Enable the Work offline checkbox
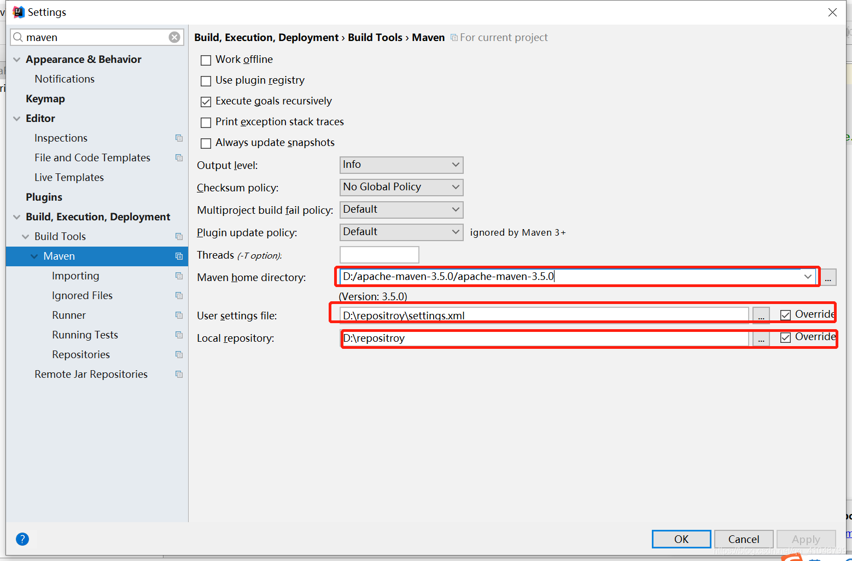 coord(206,60)
